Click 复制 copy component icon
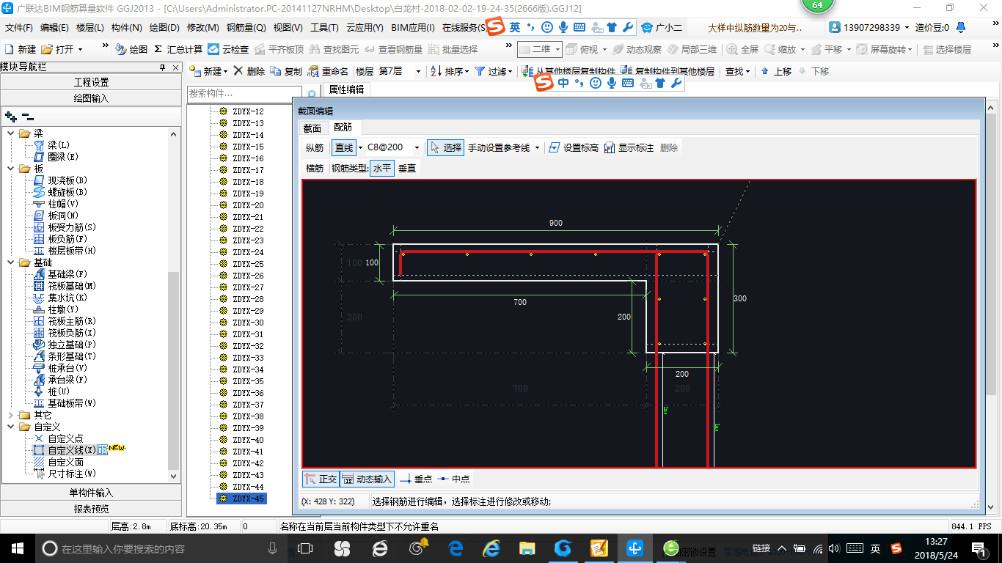Viewport: 1002px width, 563px height. pyautogui.click(x=286, y=71)
